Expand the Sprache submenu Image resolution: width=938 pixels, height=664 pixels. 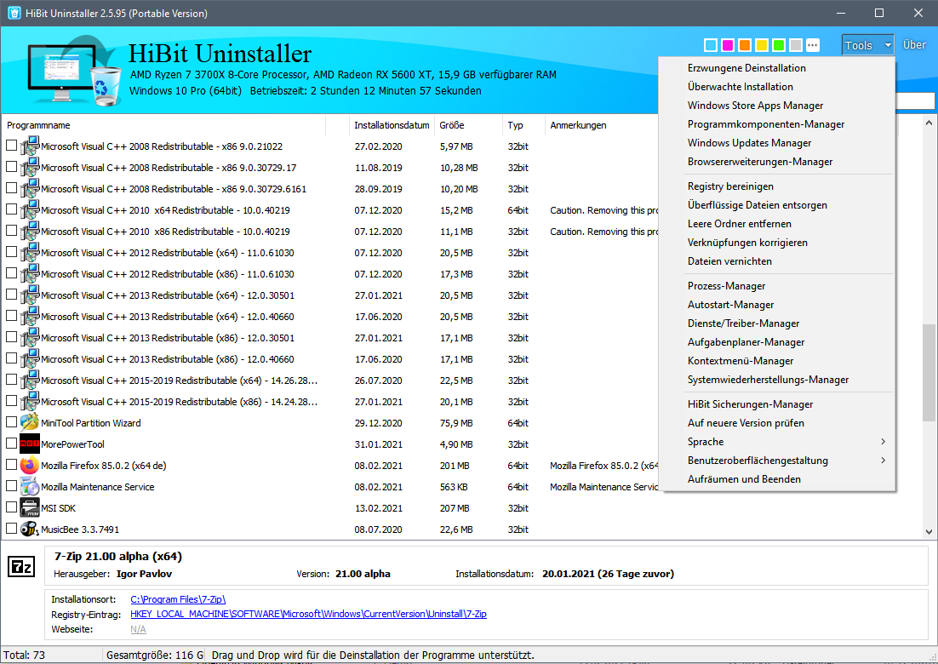tap(777, 442)
